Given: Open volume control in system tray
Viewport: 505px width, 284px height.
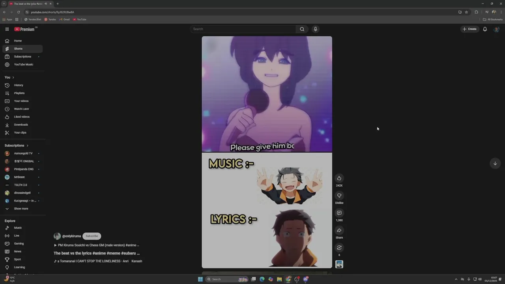Looking at the screenshot, I should click(480, 279).
